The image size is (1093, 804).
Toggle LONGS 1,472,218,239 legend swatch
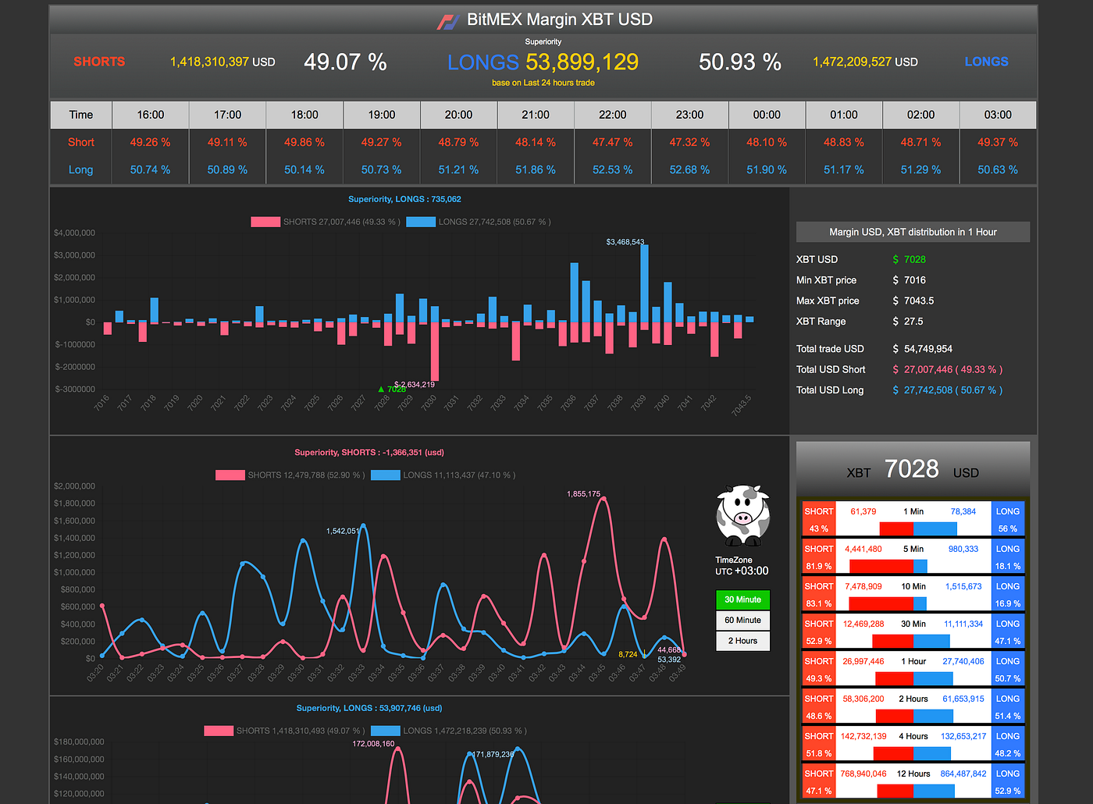[x=386, y=731]
